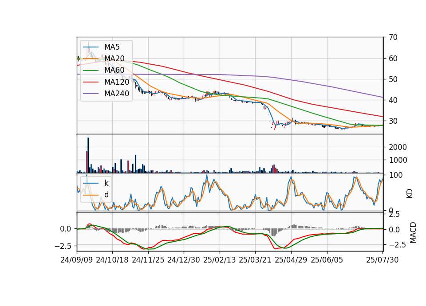Click the MA60 legend label
Screen dimensions: 426x306
114,70
